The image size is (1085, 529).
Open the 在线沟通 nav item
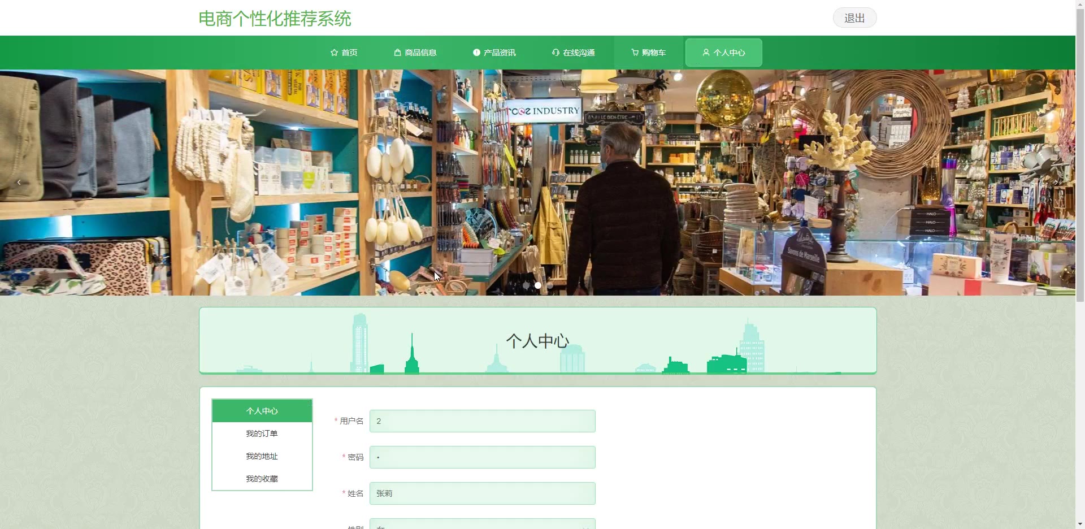tap(574, 53)
